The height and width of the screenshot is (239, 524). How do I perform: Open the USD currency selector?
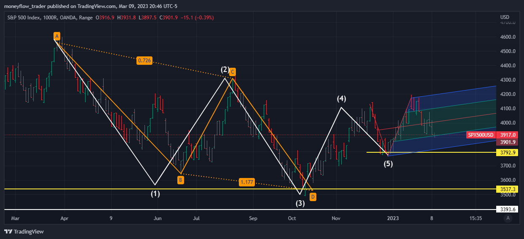coord(505,17)
